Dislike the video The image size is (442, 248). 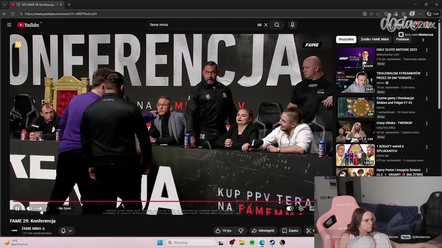[241, 231]
